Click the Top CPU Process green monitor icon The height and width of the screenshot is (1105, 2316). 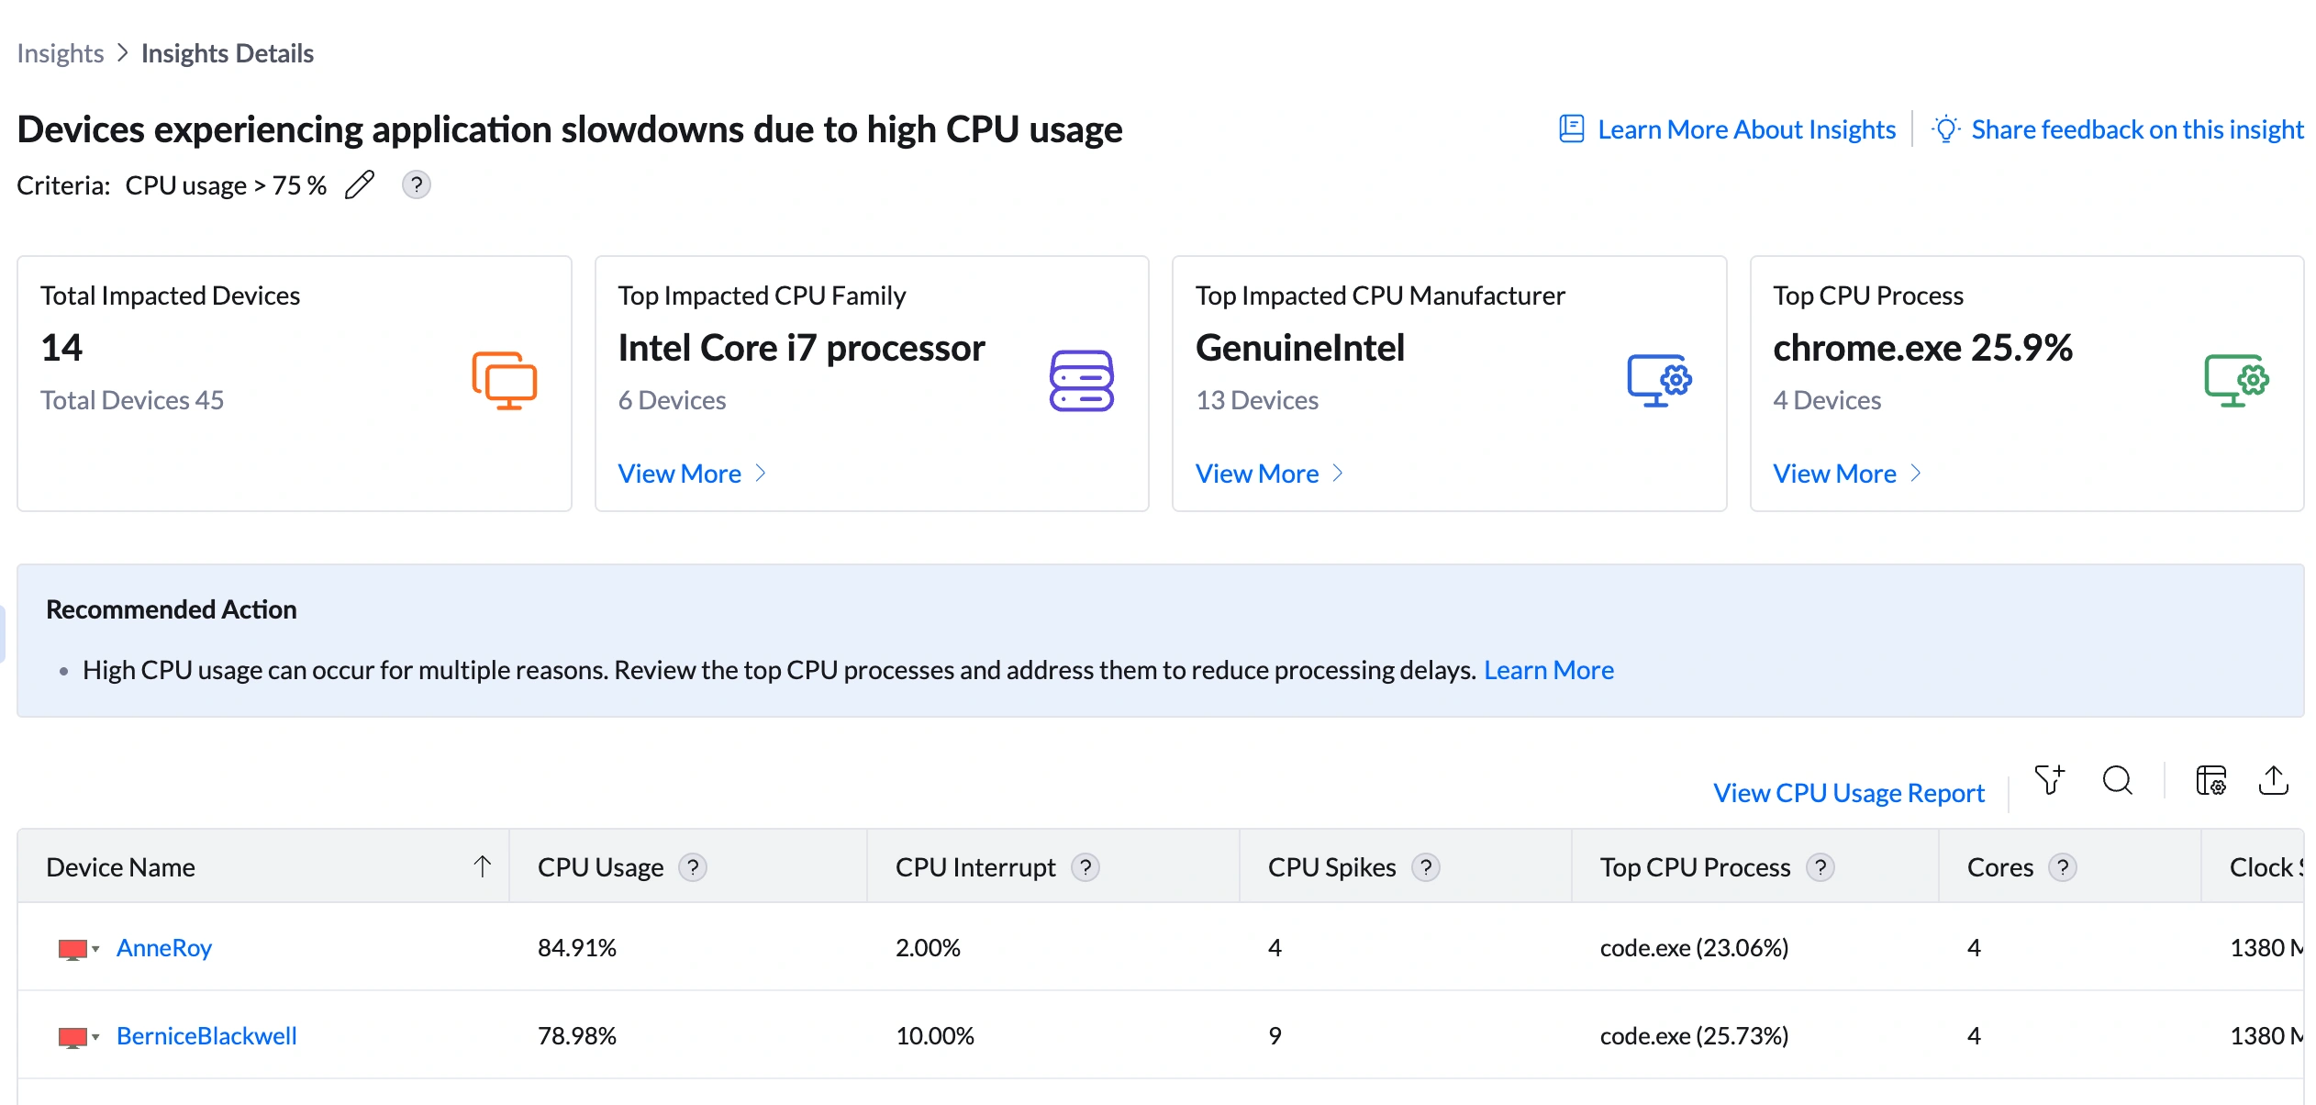pyautogui.click(x=2236, y=380)
